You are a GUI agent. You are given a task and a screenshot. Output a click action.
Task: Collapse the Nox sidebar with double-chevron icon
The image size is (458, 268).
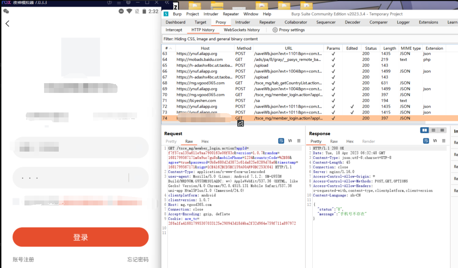tap(166, 2)
